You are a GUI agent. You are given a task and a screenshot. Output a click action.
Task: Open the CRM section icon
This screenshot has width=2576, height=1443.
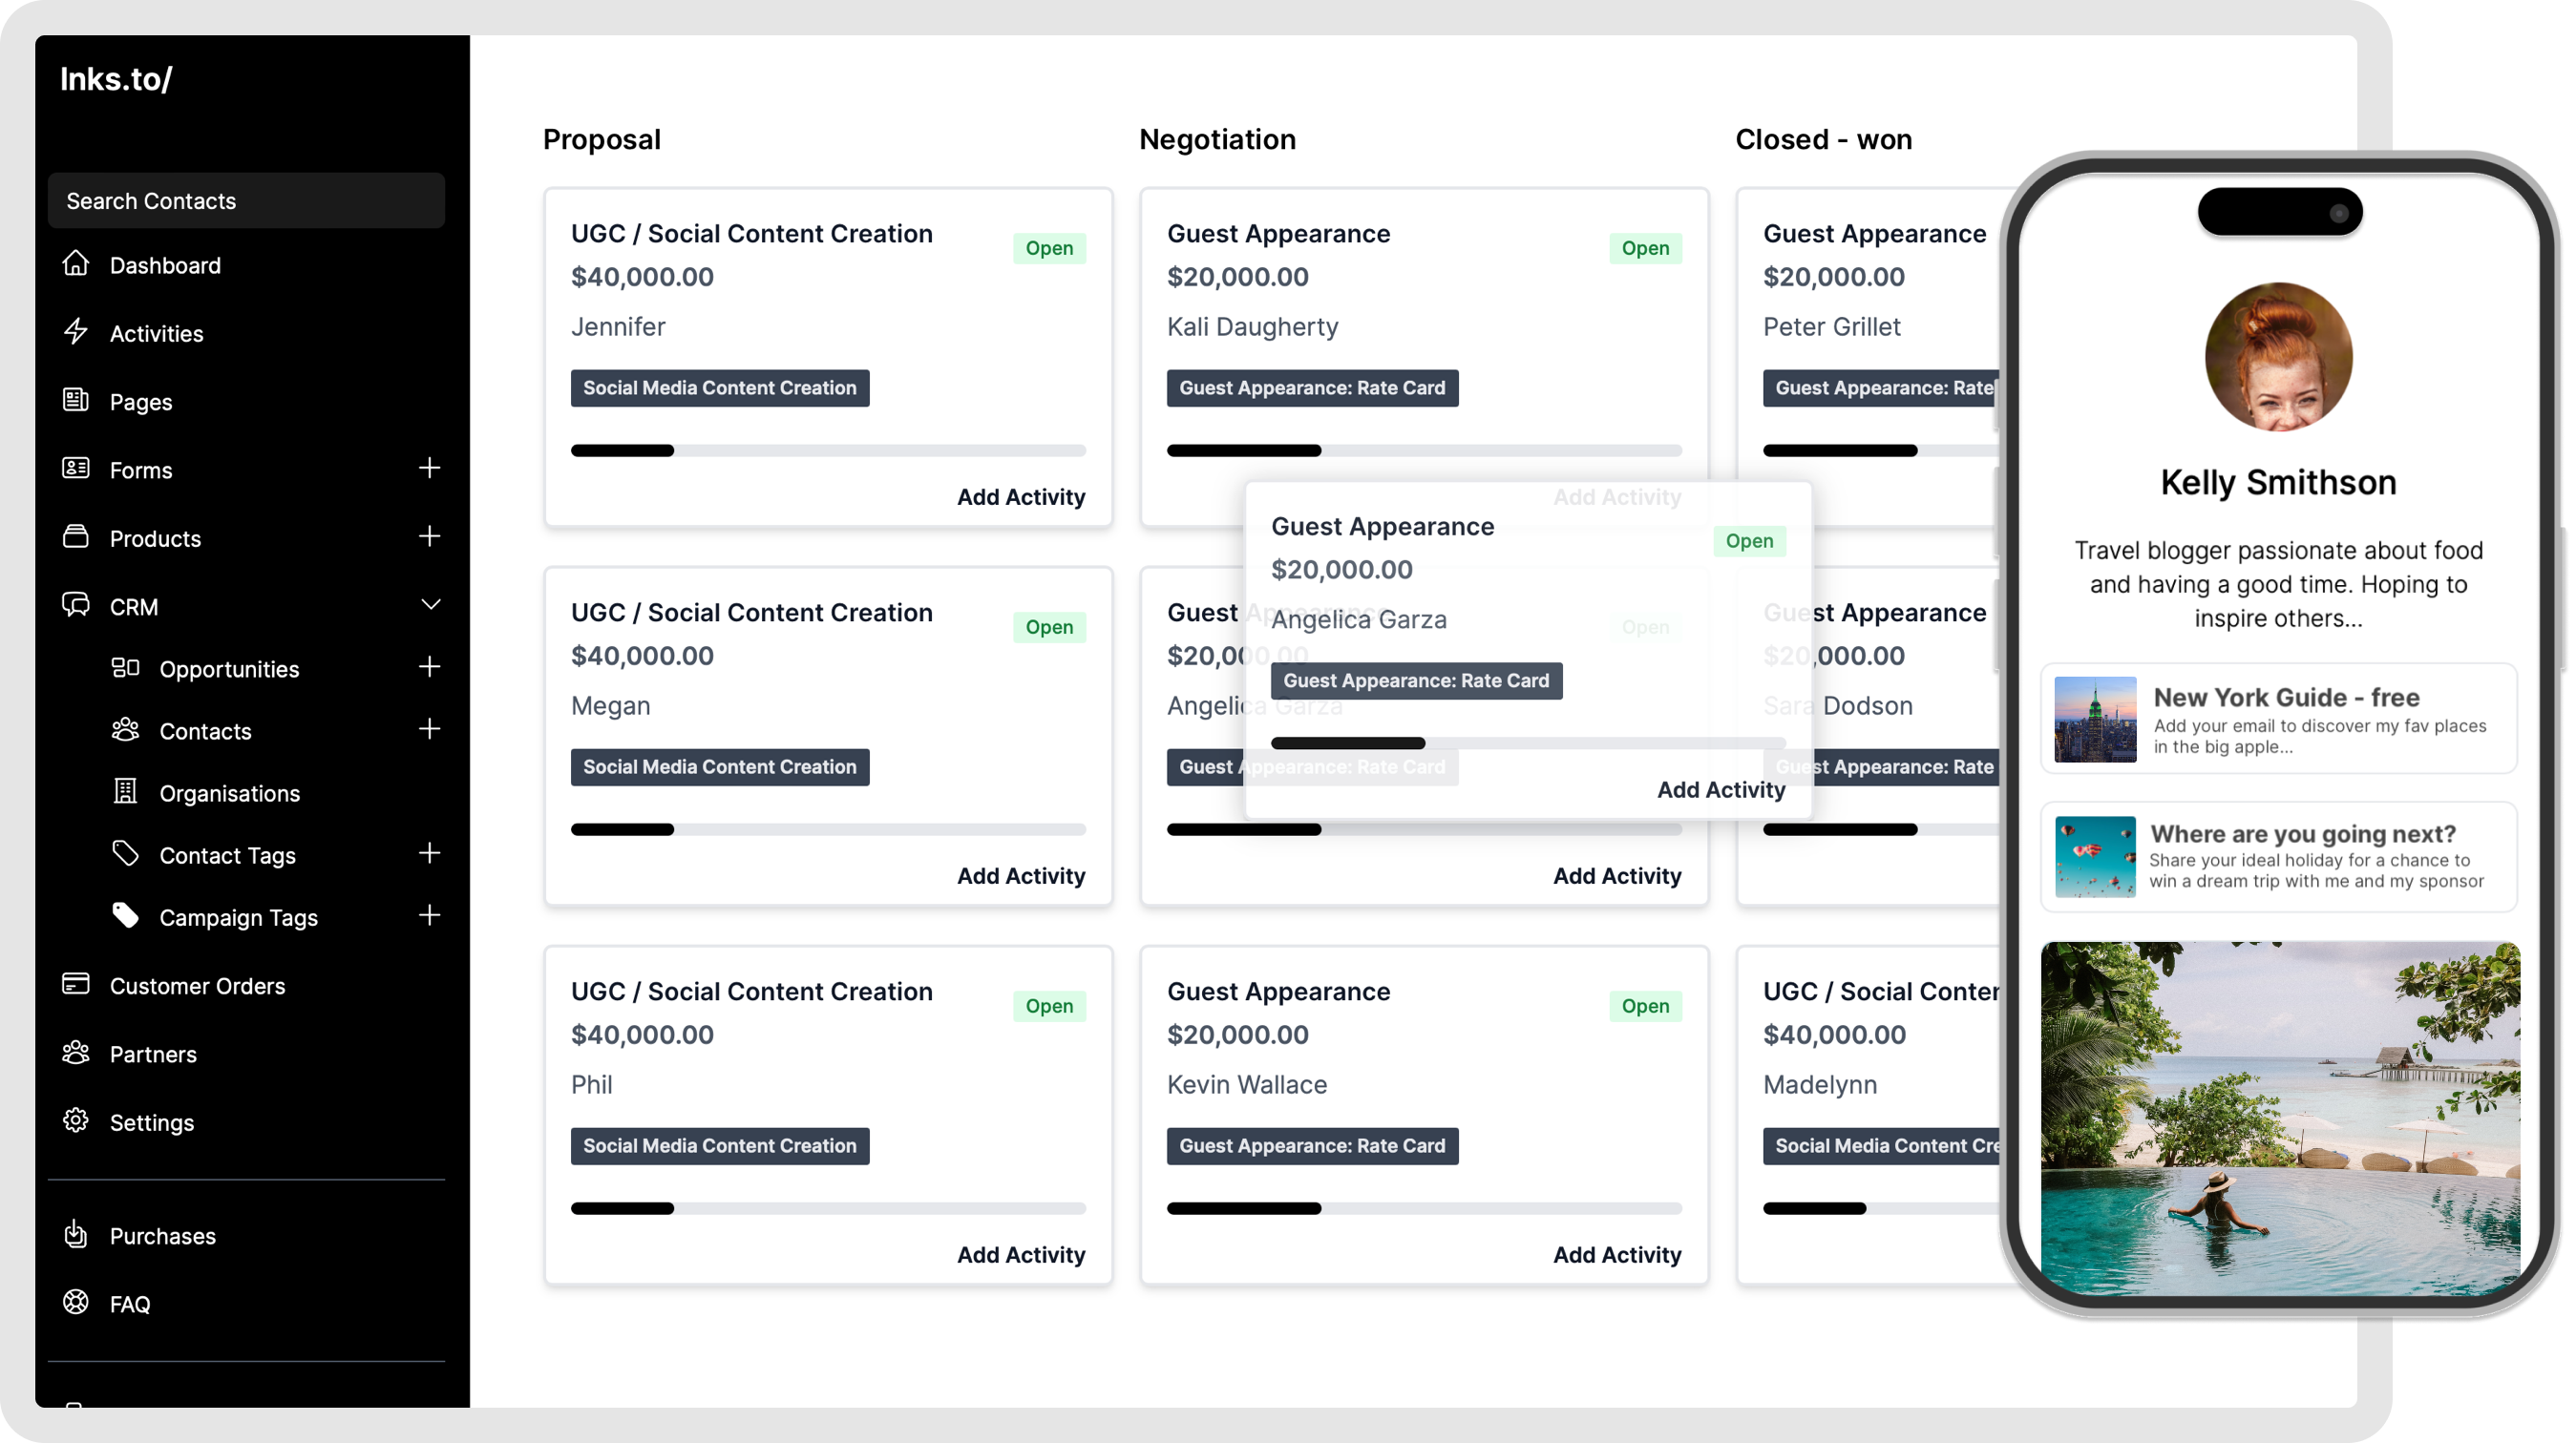(73, 605)
